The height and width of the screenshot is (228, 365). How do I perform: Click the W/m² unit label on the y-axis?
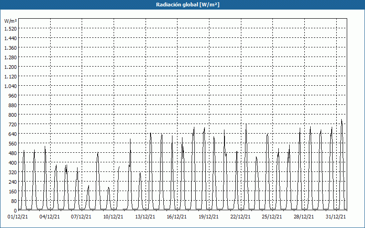click(x=10, y=21)
